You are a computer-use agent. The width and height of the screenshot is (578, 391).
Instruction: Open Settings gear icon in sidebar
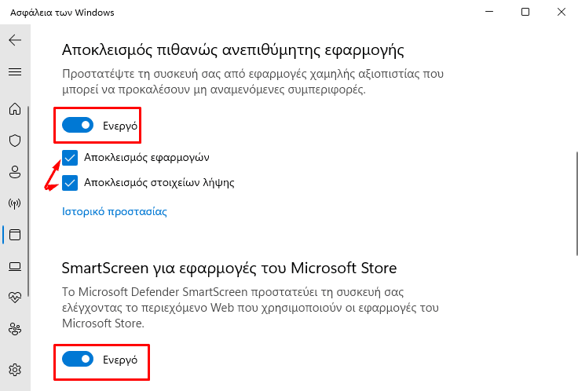pyautogui.click(x=15, y=370)
